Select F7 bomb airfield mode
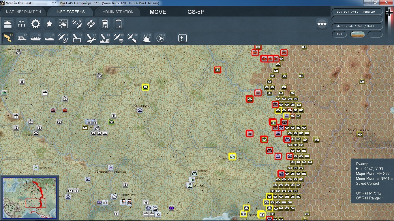Viewport: 394px width, 221px height. [x=91, y=38]
